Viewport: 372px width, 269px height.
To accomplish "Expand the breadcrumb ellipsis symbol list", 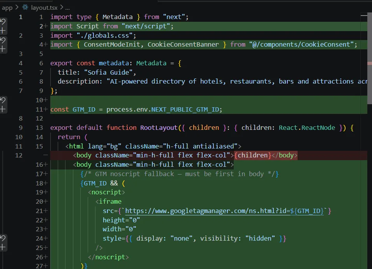I will coord(68,8).
